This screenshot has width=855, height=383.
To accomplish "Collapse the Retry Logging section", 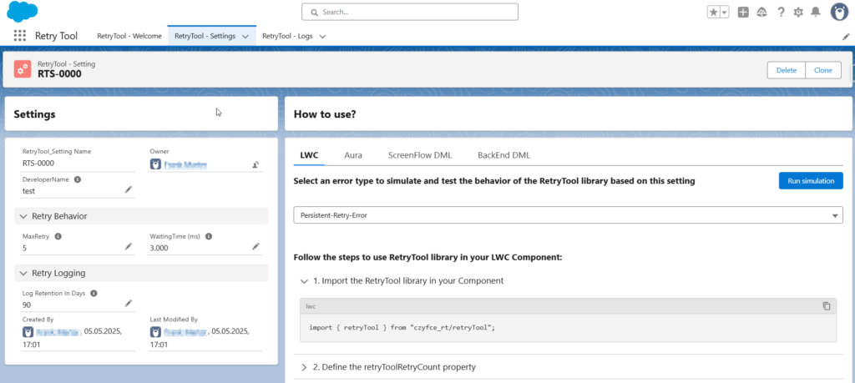I will 23,273.
